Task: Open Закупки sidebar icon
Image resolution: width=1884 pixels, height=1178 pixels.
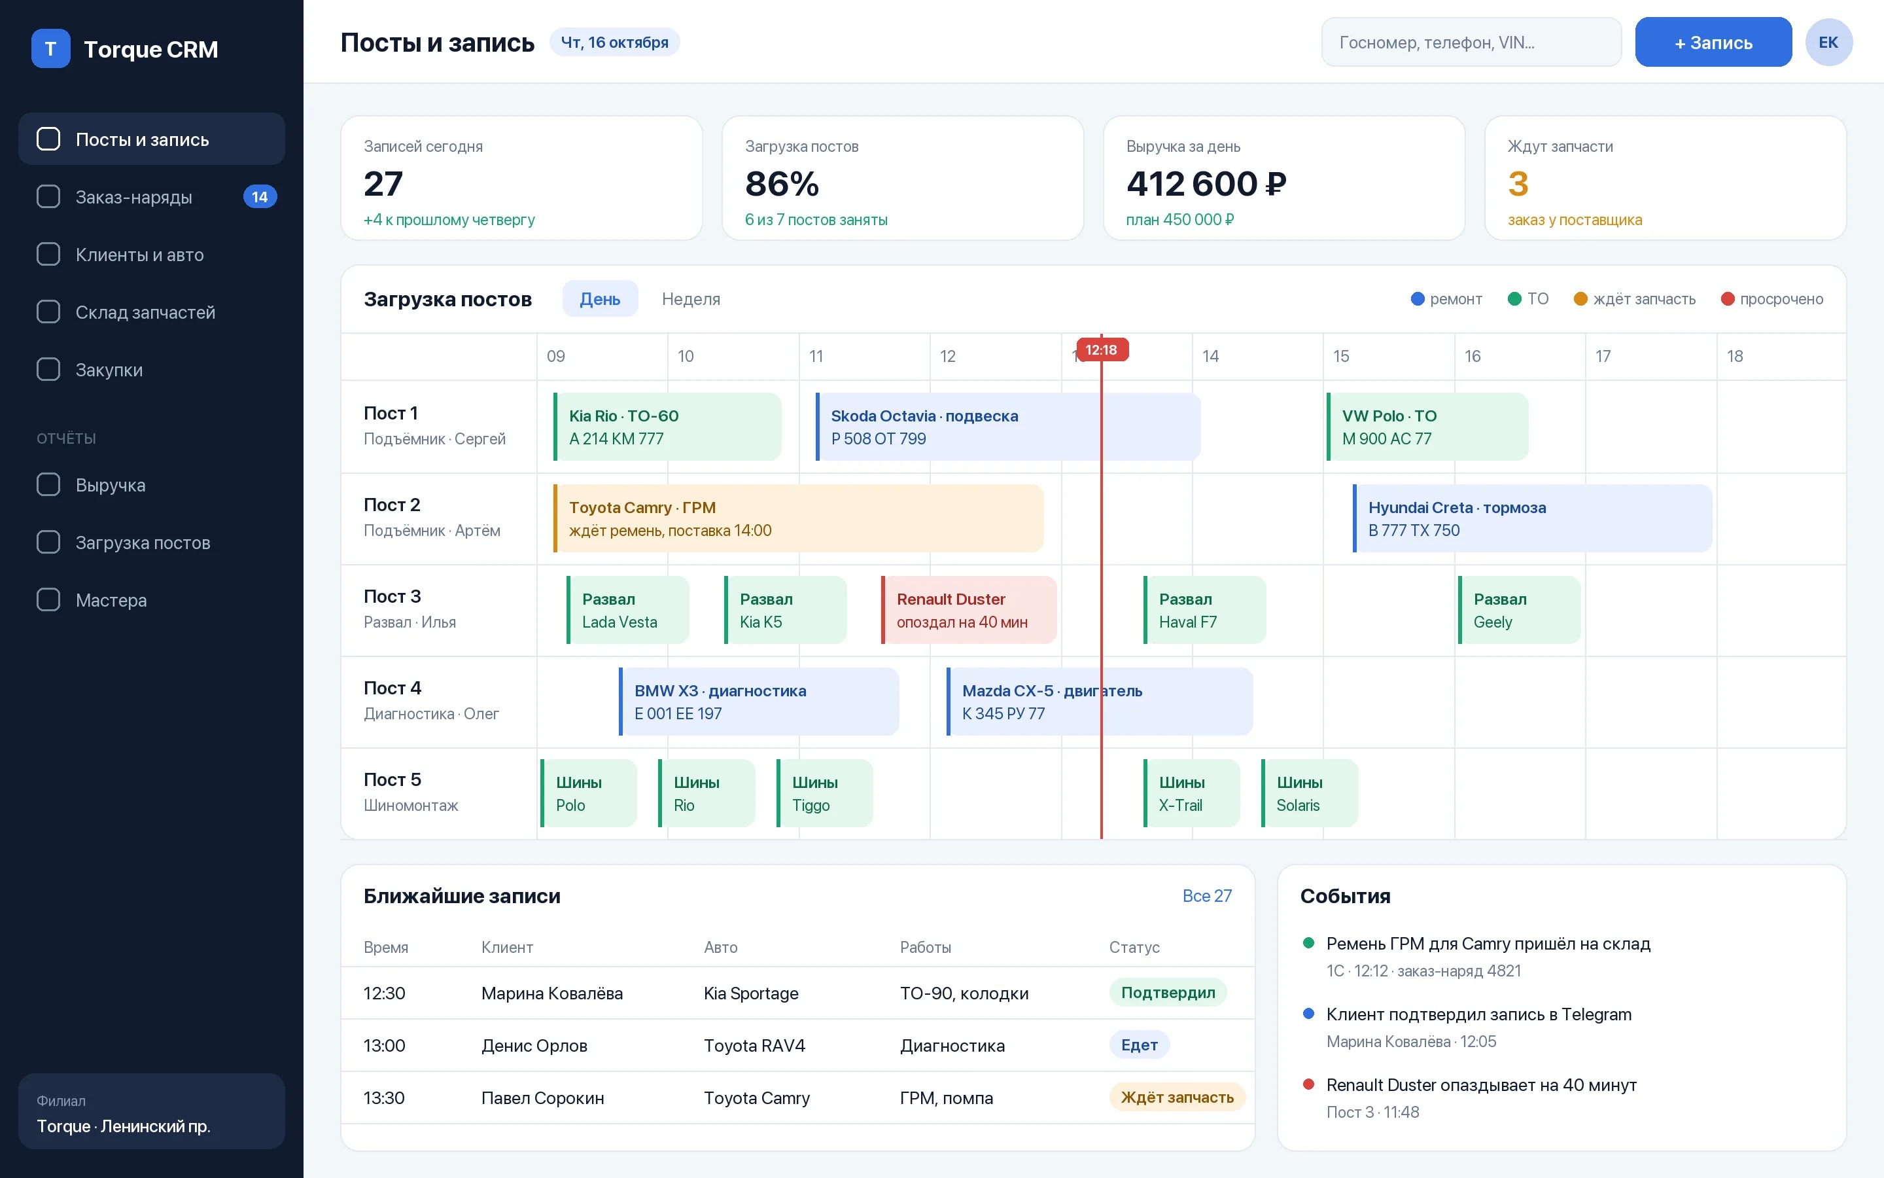Action: coord(48,370)
